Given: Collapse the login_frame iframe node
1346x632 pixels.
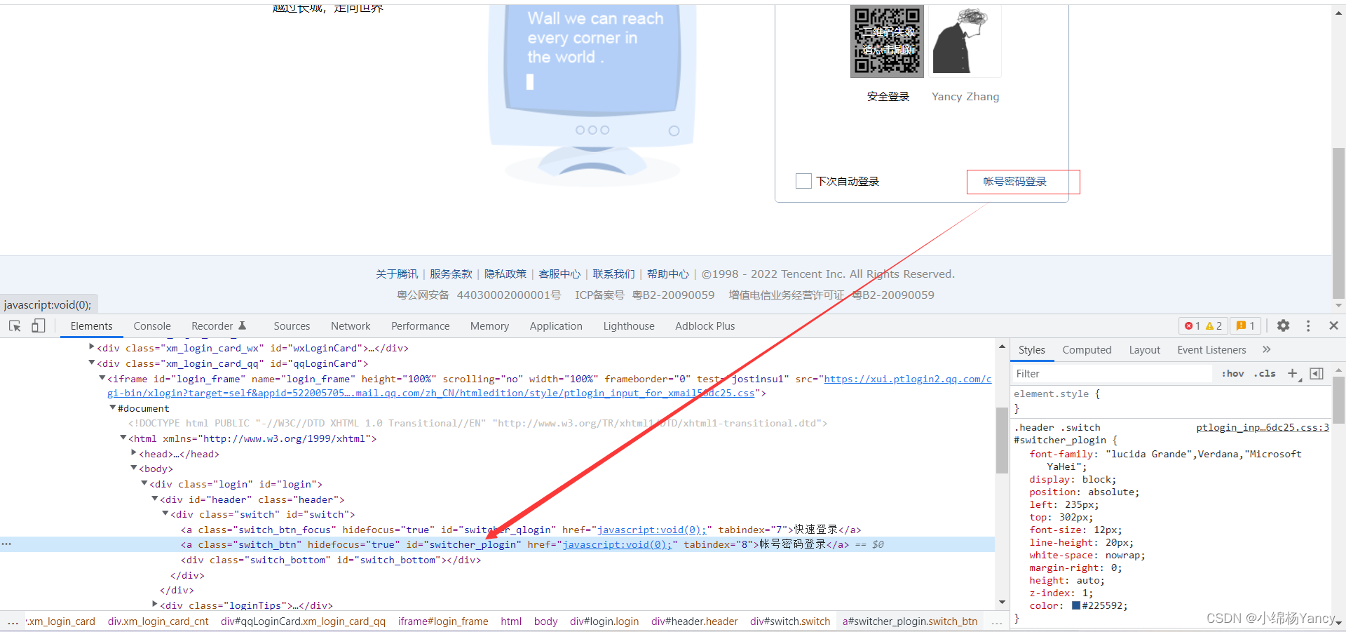Looking at the screenshot, I should (102, 378).
